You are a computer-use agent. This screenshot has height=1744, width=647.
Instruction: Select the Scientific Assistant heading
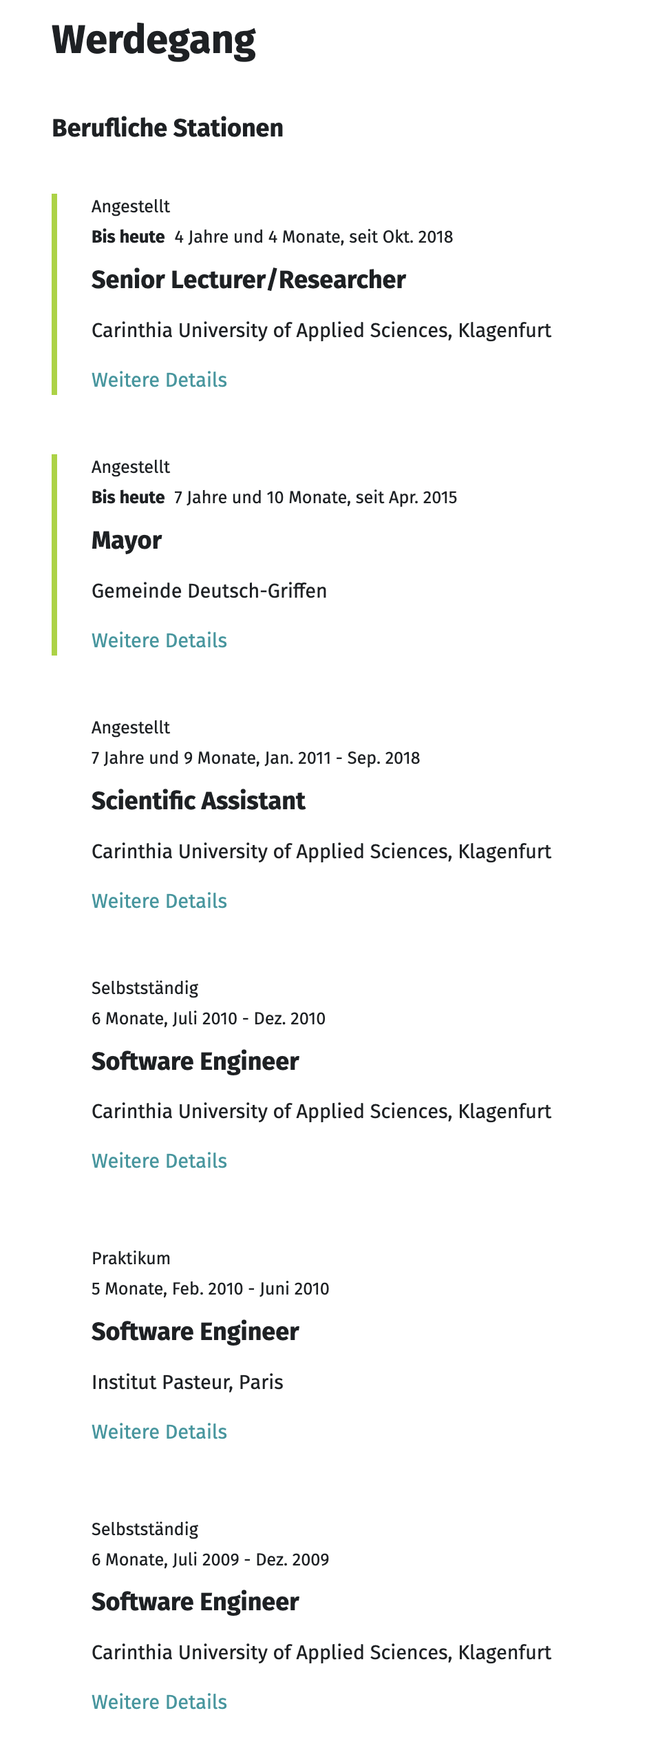[198, 801]
